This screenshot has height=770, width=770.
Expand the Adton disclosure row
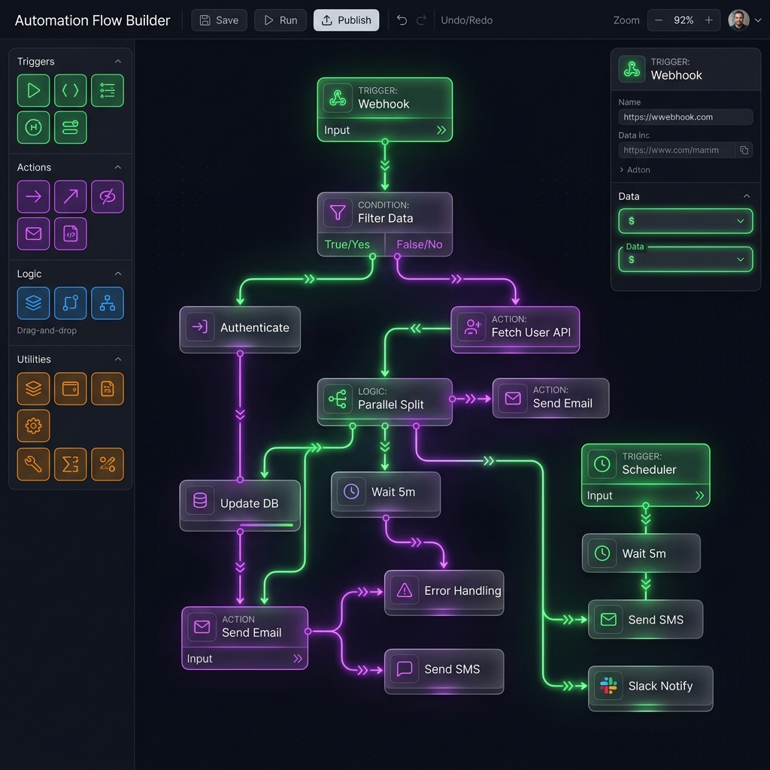coord(635,170)
